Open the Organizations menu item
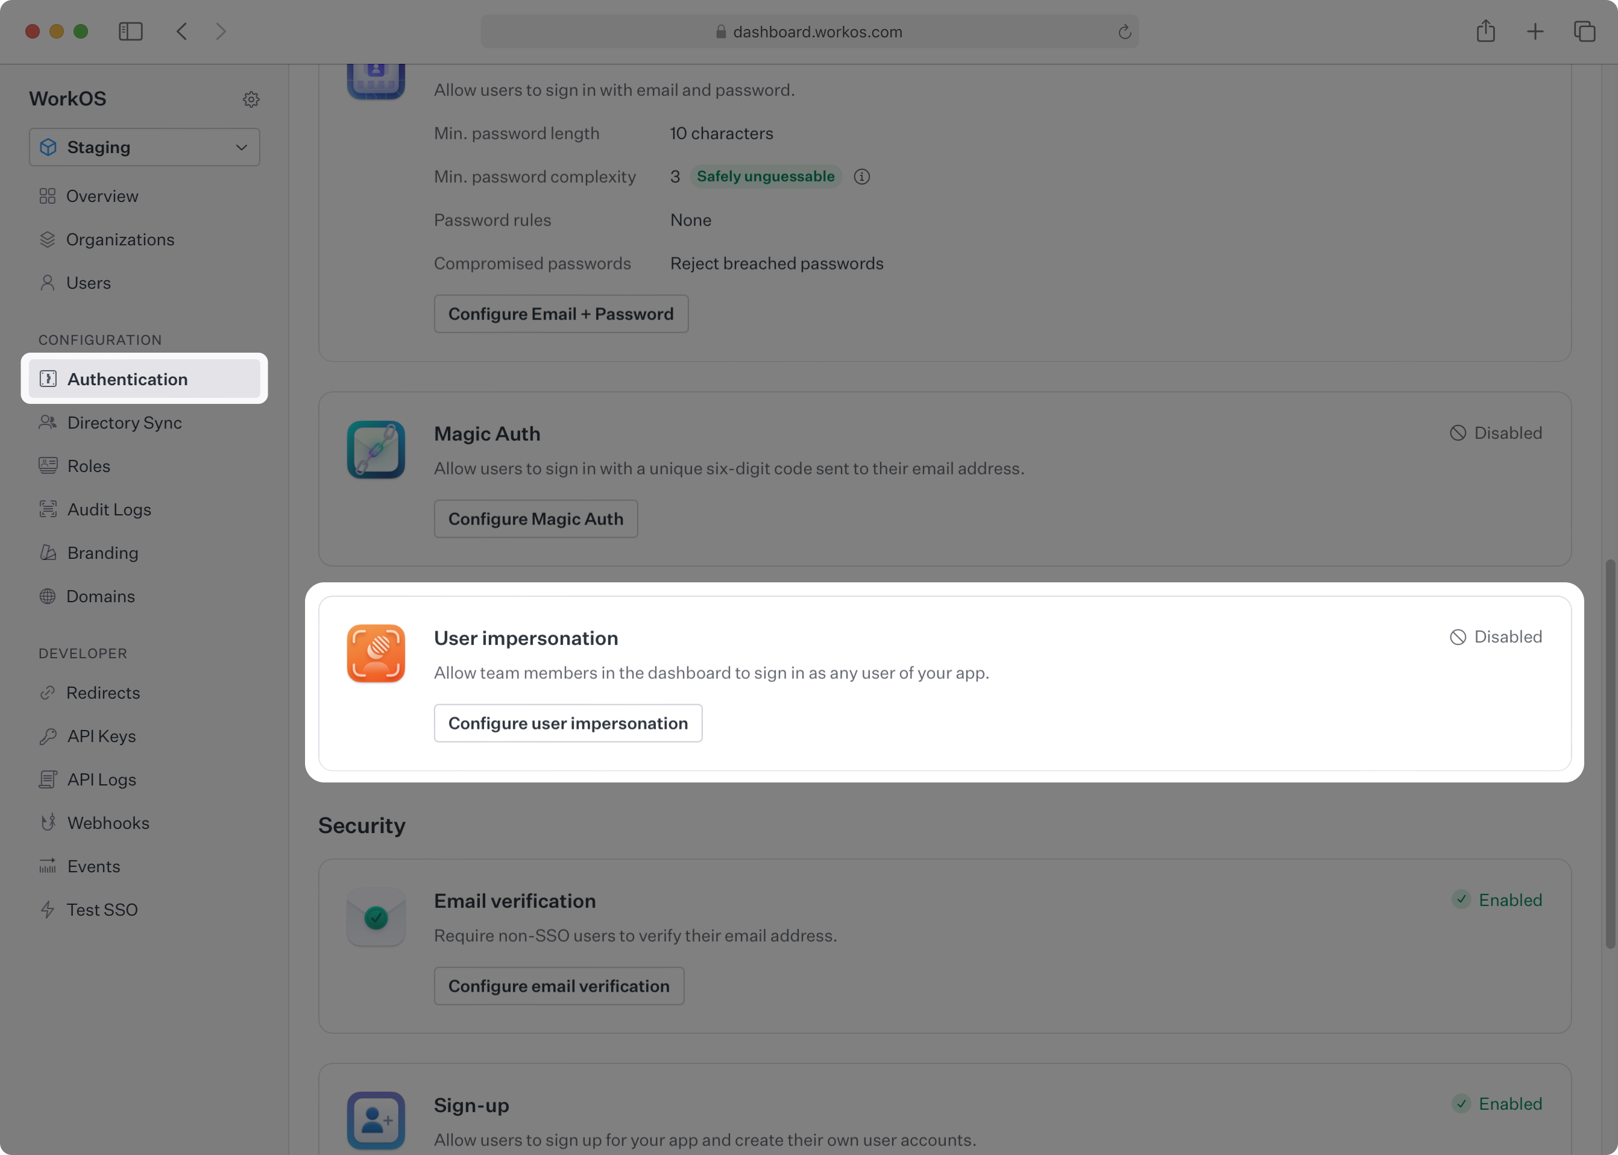Screen dimensions: 1618x1155 (120, 239)
